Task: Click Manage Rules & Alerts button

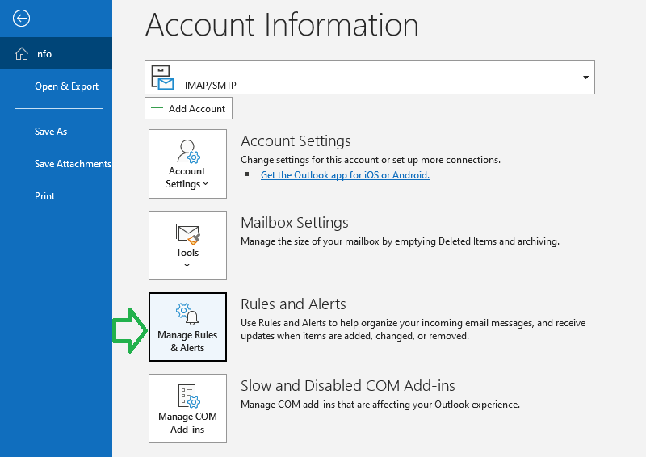Action: pyautogui.click(x=187, y=327)
